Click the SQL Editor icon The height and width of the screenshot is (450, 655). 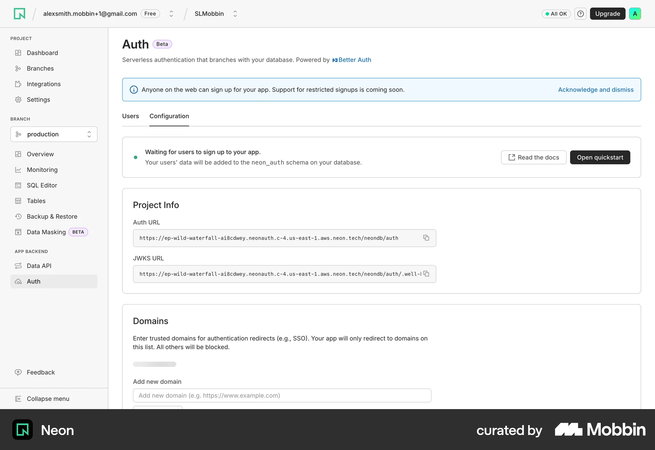coord(18,185)
